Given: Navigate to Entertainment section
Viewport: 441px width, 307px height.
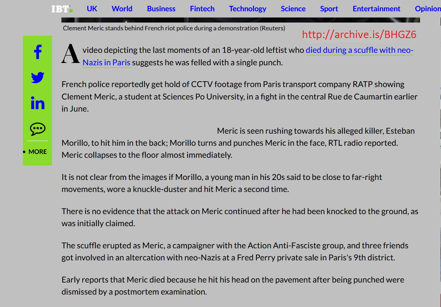Looking at the screenshot, I should pyautogui.click(x=377, y=9).
